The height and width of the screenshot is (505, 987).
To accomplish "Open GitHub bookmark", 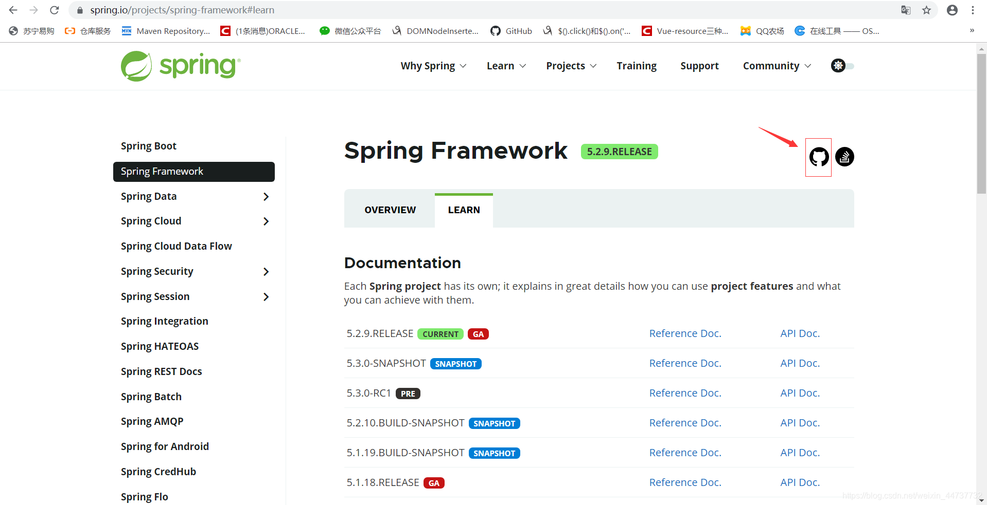I will point(511,31).
